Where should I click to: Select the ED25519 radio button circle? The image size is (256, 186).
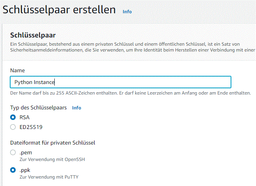(13, 127)
